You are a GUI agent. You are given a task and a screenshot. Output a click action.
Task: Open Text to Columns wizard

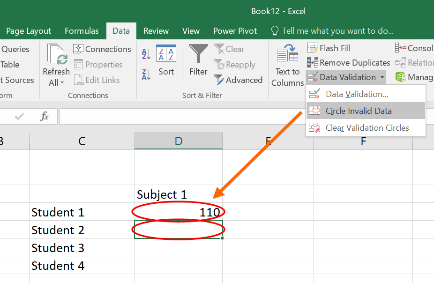pos(287,66)
